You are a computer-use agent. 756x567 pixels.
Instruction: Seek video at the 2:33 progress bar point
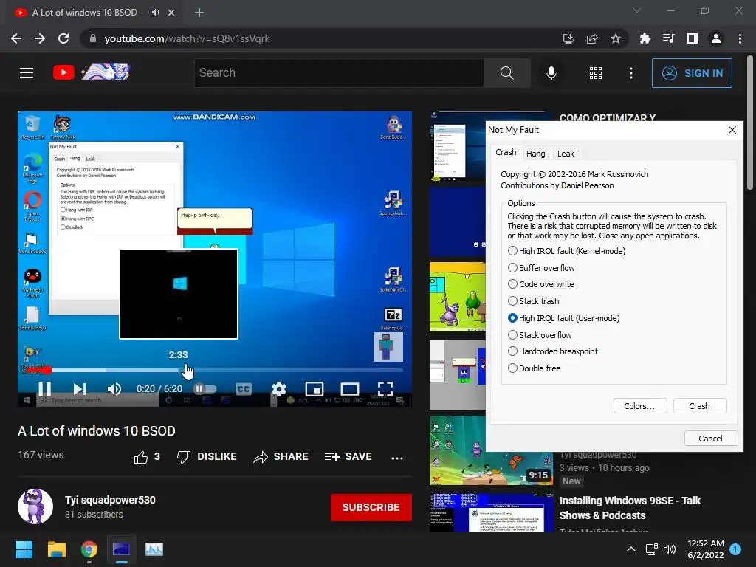pos(184,370)
